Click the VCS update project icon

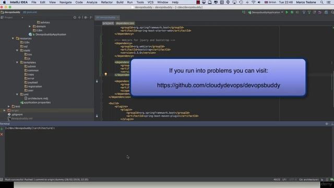tap(304, 13)
